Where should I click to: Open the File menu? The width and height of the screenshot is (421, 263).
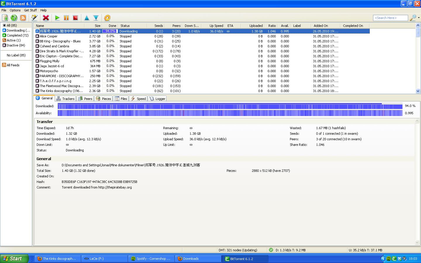[4, 10]
